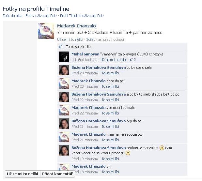Open Profil Timeline uživatele Petr link

click(82, 16)
